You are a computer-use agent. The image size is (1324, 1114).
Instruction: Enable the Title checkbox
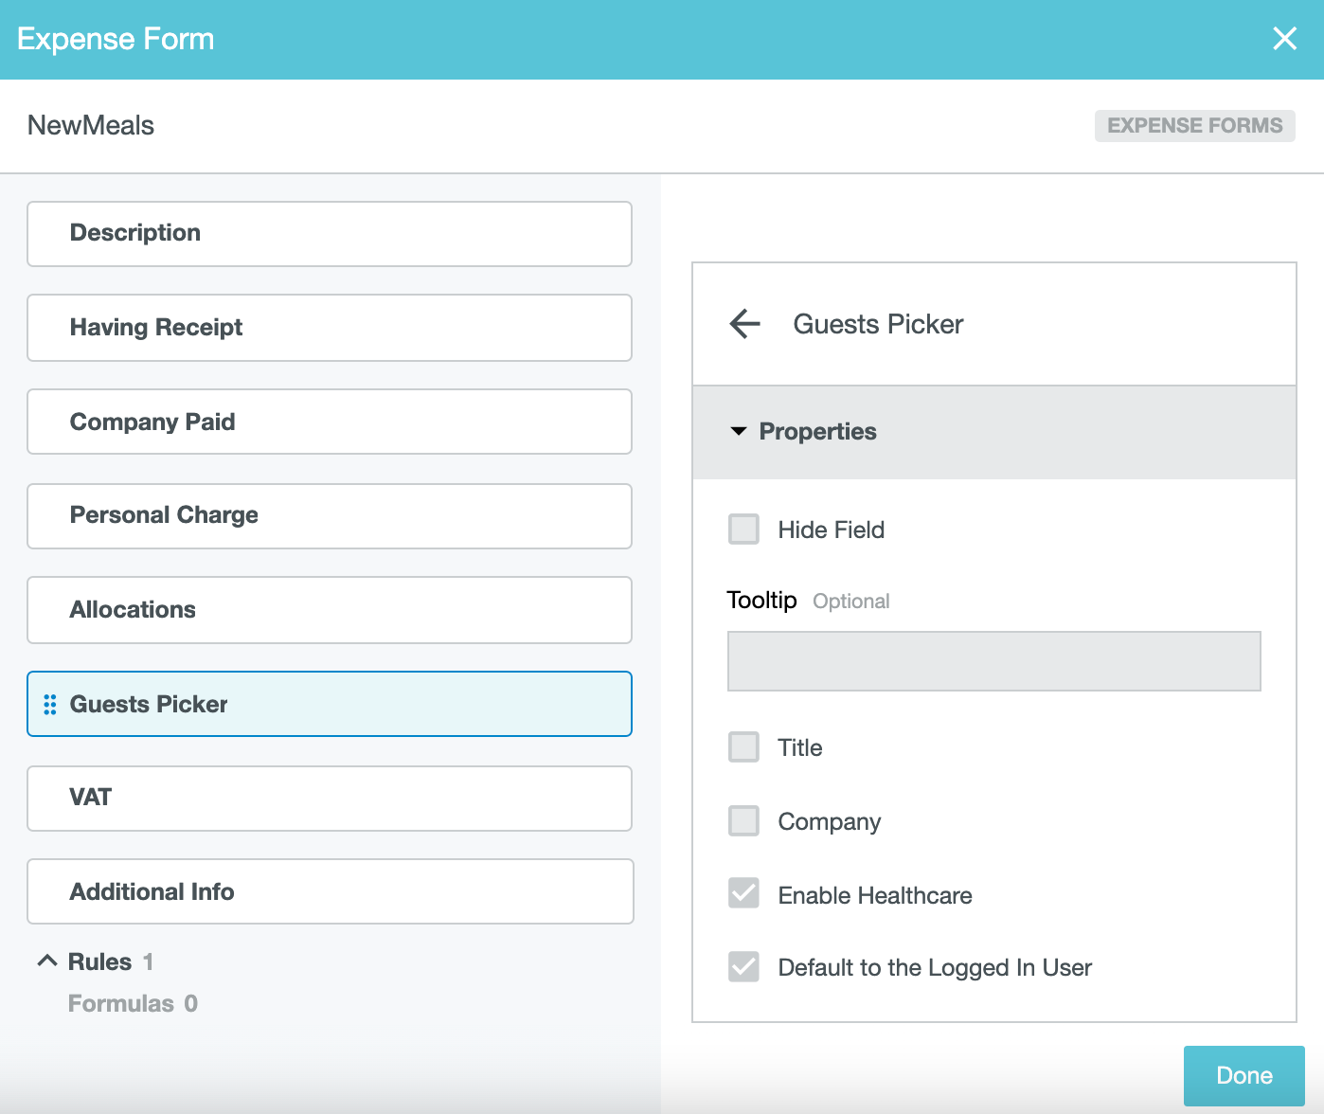[x=743, y=747]
